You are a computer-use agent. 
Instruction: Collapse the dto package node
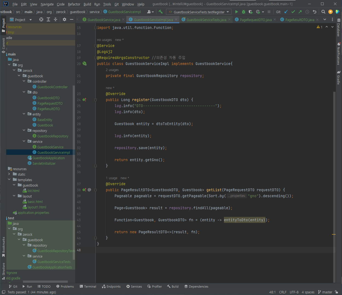tap(24, 92)
